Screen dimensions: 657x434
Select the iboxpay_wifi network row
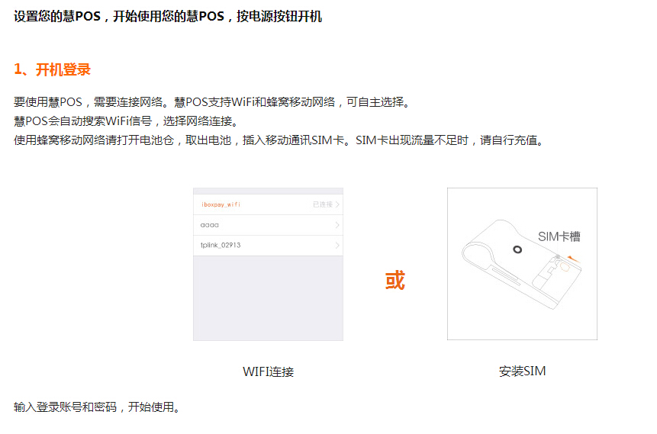(x=268, y=204)
